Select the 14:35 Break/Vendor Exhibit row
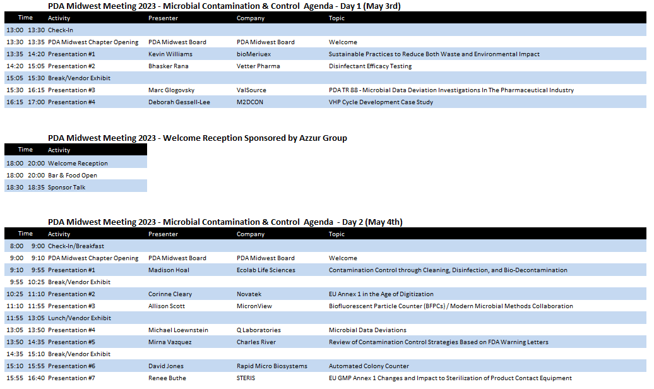This screenshot has height=389, width=654. pos(325,354)
